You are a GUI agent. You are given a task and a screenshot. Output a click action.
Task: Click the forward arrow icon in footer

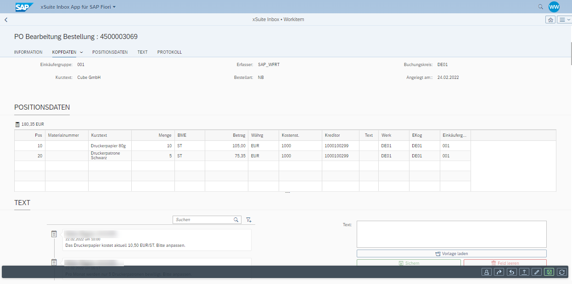click(x=499, y=272)
